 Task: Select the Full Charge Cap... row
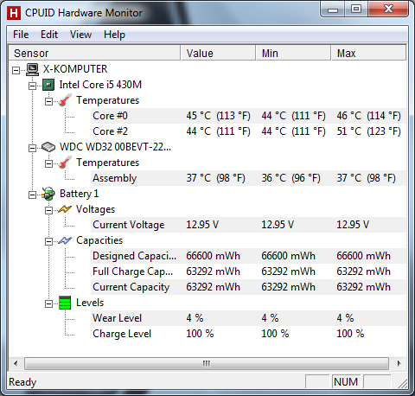click(248, 271)
